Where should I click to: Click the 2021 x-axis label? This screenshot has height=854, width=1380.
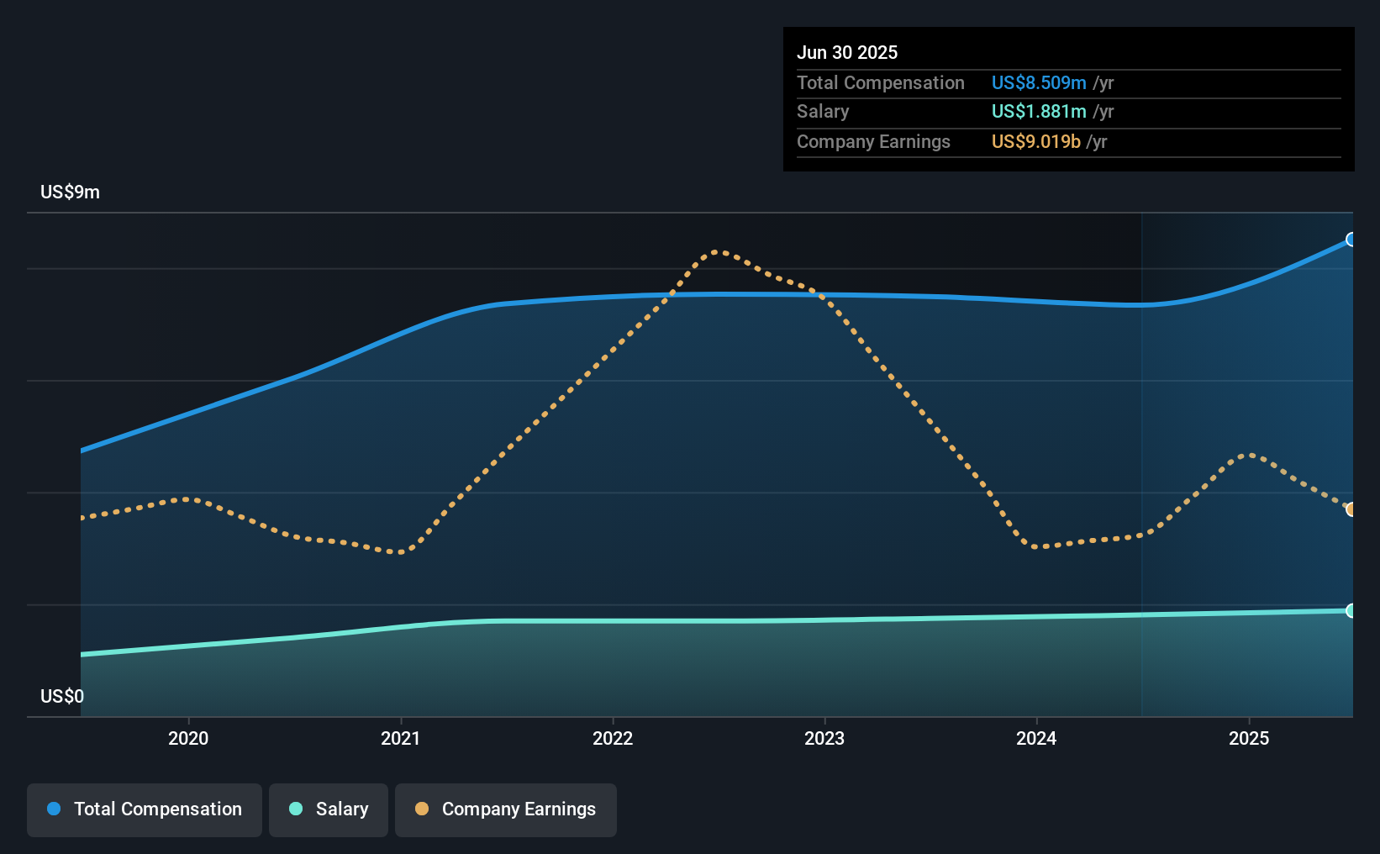(401, 738)
